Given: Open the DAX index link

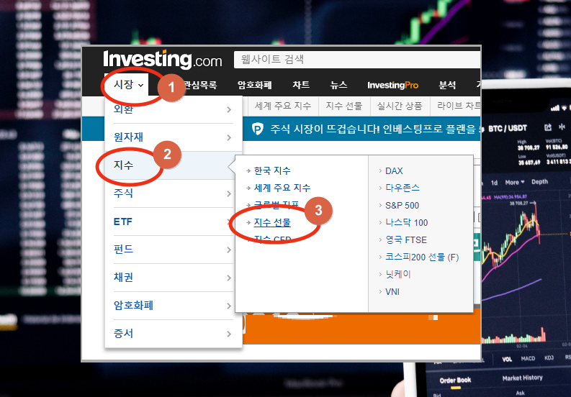Looking at the screenshot, I should (394, 171).
